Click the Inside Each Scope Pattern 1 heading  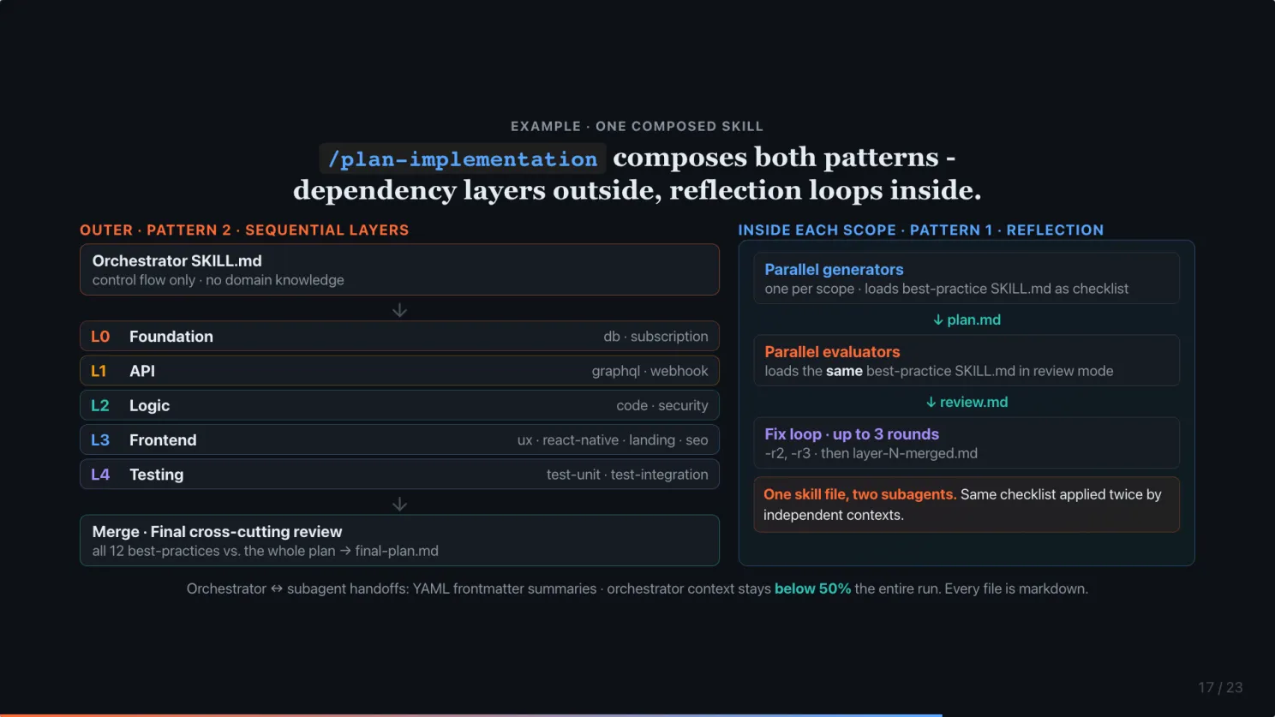pos(921,230)
